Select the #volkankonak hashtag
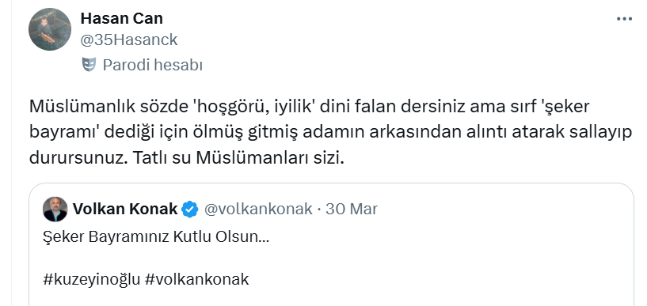 coord(197,279)
